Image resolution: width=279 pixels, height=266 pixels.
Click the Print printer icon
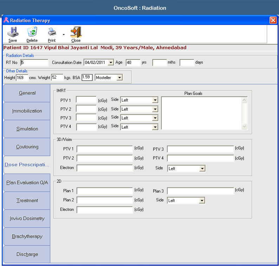coord(52,32)
